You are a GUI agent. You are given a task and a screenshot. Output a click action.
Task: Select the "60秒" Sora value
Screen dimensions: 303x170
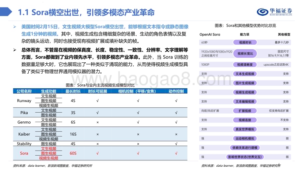(x=205, y=42)
